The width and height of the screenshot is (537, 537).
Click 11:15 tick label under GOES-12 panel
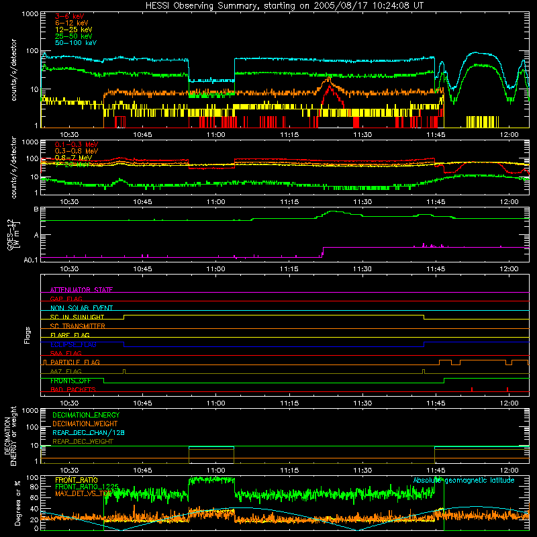[x=289, y=269]
